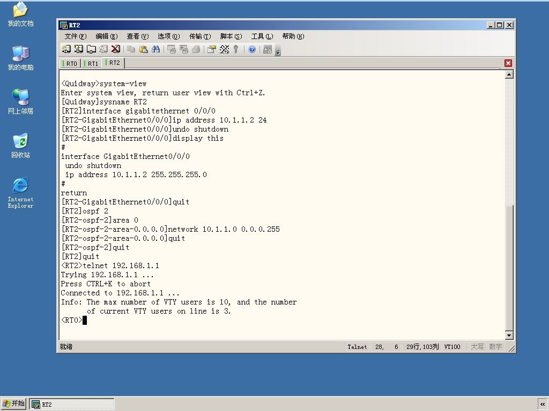Expand the toolbar options arrow
The image size is (549, 411).
point(278,50)
